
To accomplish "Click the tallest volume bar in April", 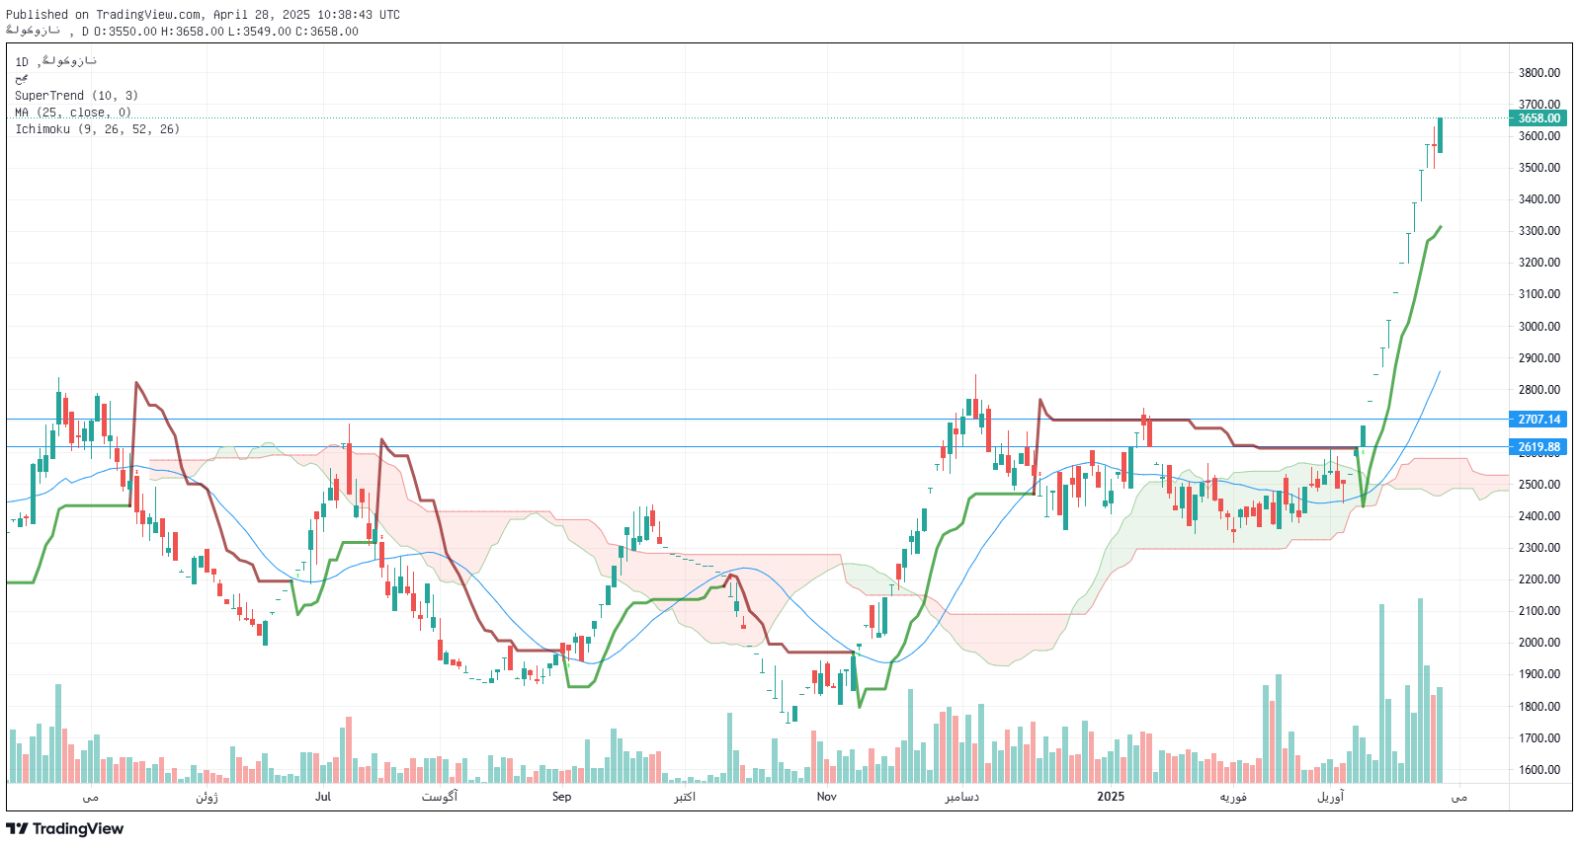I will 1421,691.
